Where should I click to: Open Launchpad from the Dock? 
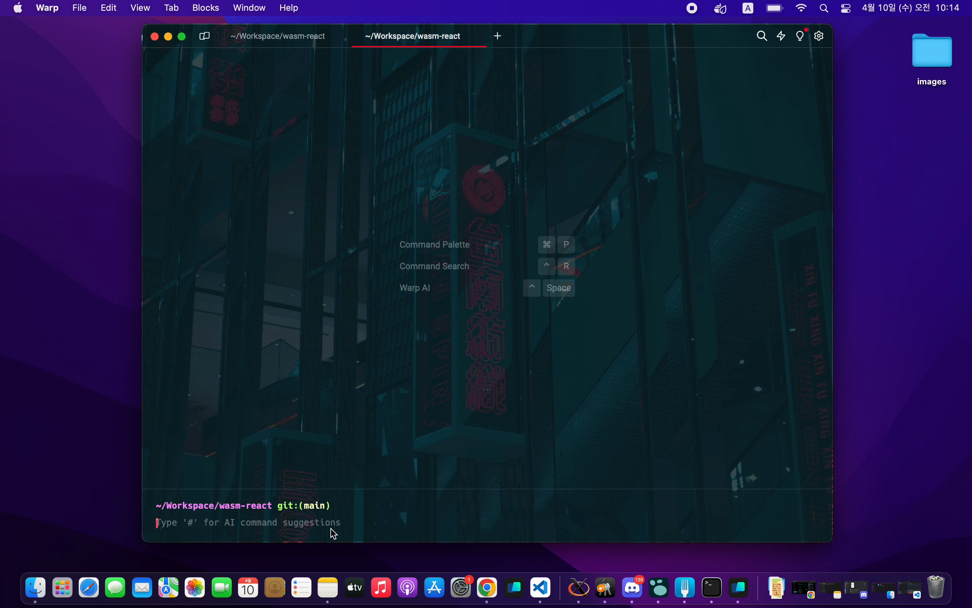(62, 588)
